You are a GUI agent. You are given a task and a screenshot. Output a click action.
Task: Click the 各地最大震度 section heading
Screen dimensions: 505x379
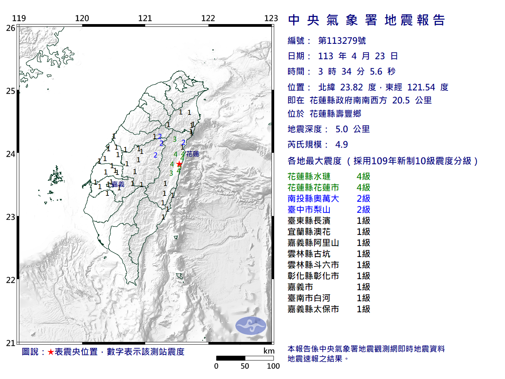point(383,161)
